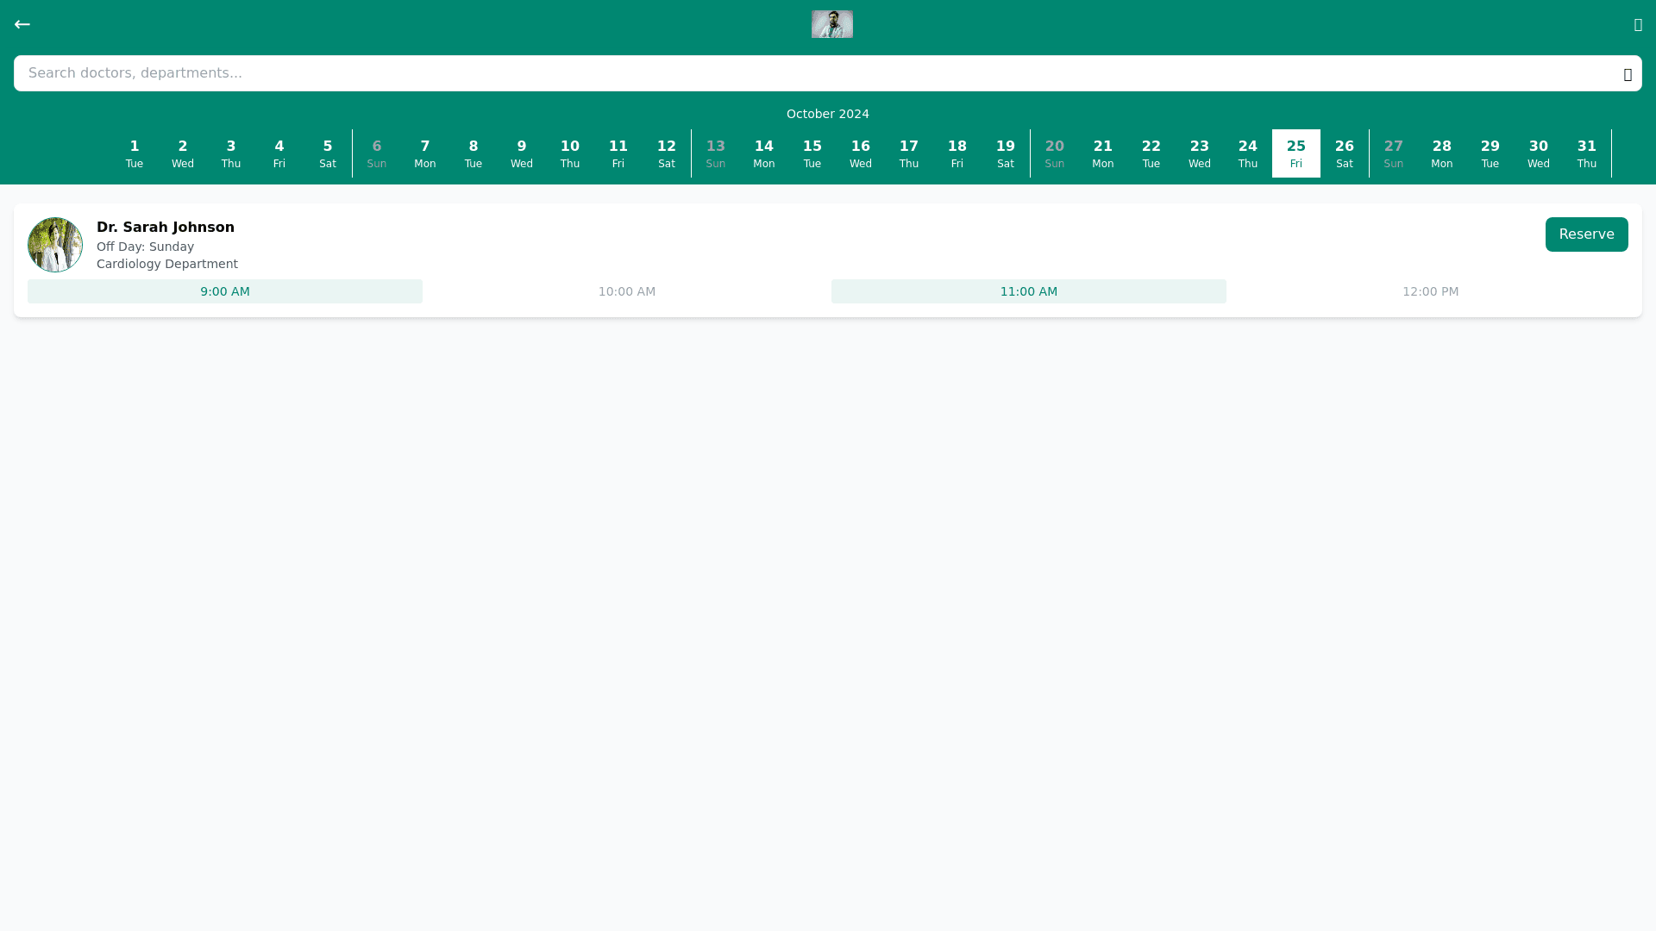Pick the 12:00 PM time slot

coord(1430,291)
